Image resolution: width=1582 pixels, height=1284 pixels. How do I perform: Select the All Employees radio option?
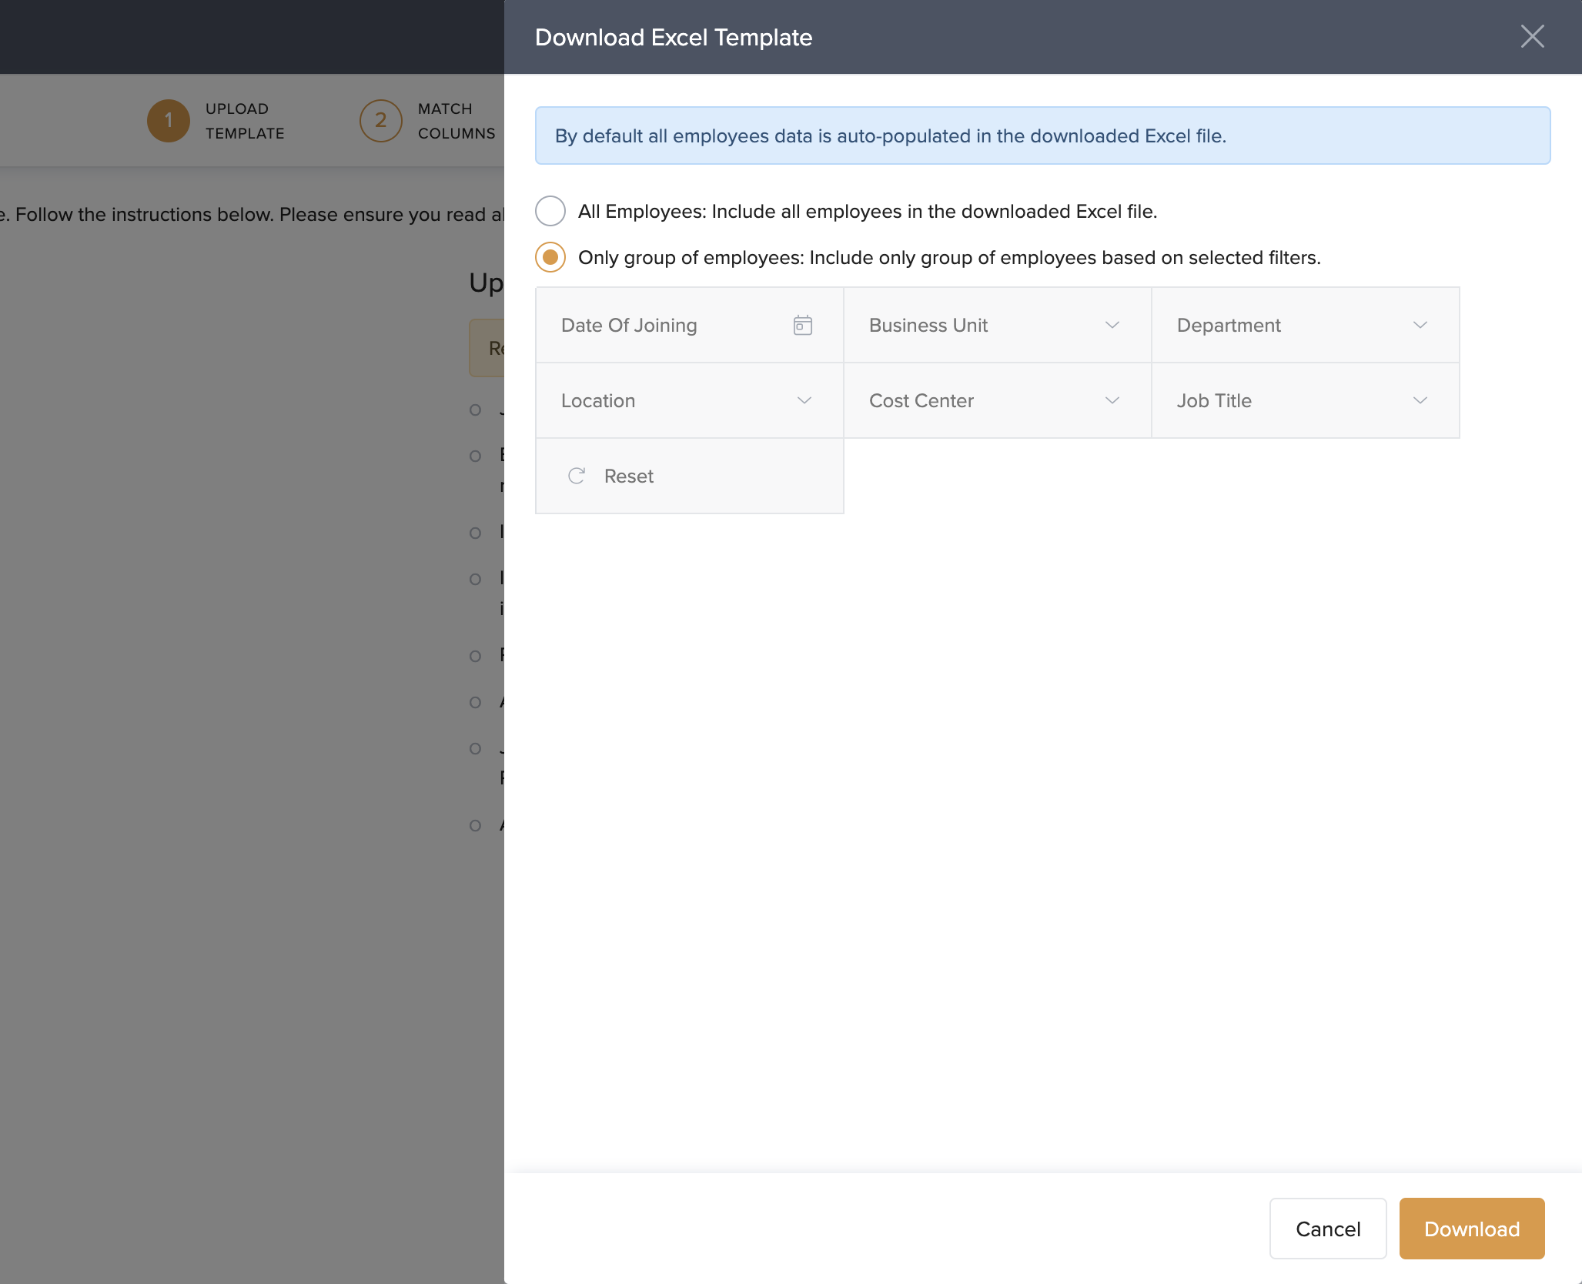(x=550, y=211)
